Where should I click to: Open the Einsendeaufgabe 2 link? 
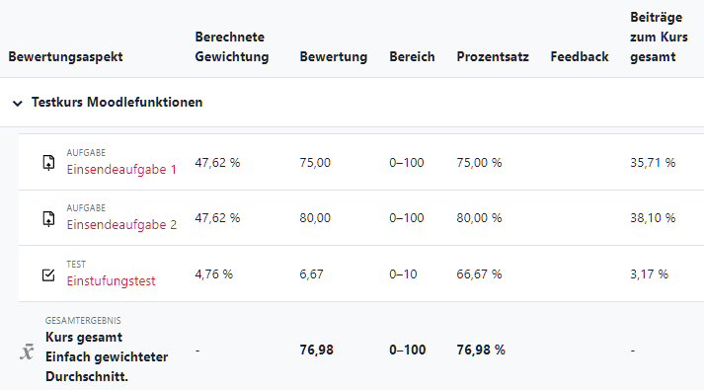tap(121, 224)
